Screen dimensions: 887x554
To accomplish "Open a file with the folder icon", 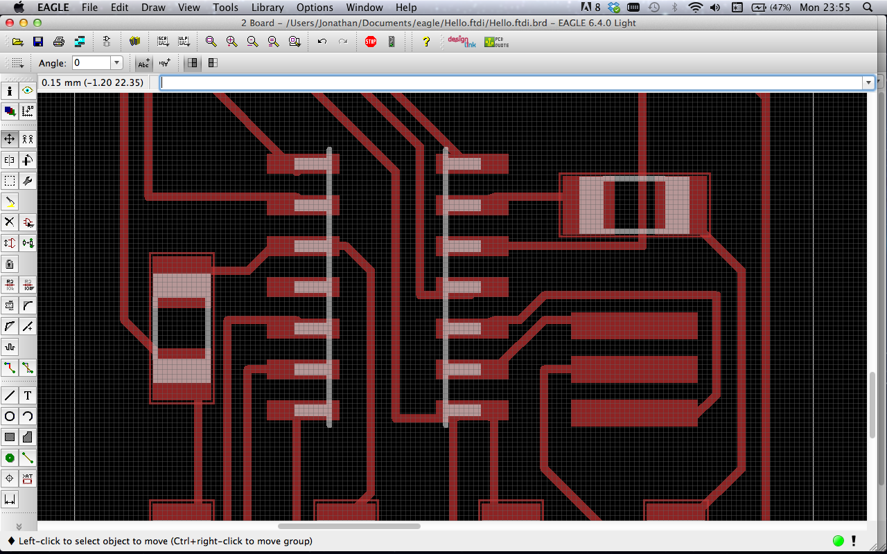I will pos(18,42).
